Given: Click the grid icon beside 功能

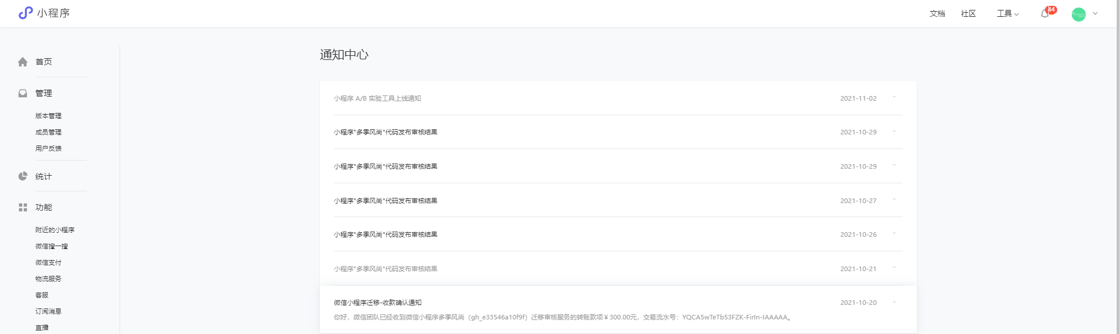Looking at the screenshot, I should pos(23,207).
